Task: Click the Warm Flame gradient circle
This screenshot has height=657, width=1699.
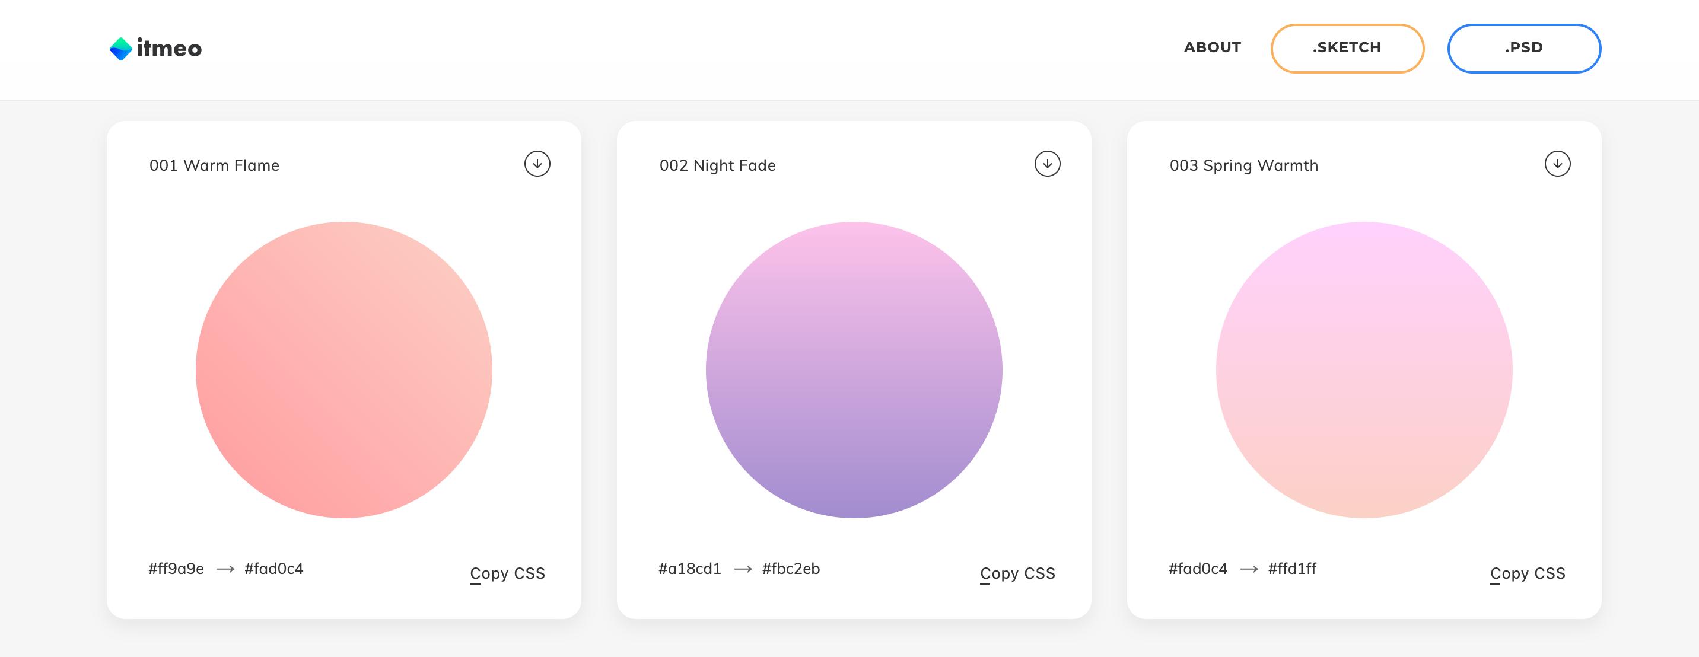Action: [343, 369]
